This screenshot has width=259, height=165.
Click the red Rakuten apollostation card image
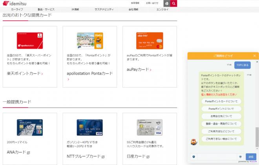[x=30, y=41]
